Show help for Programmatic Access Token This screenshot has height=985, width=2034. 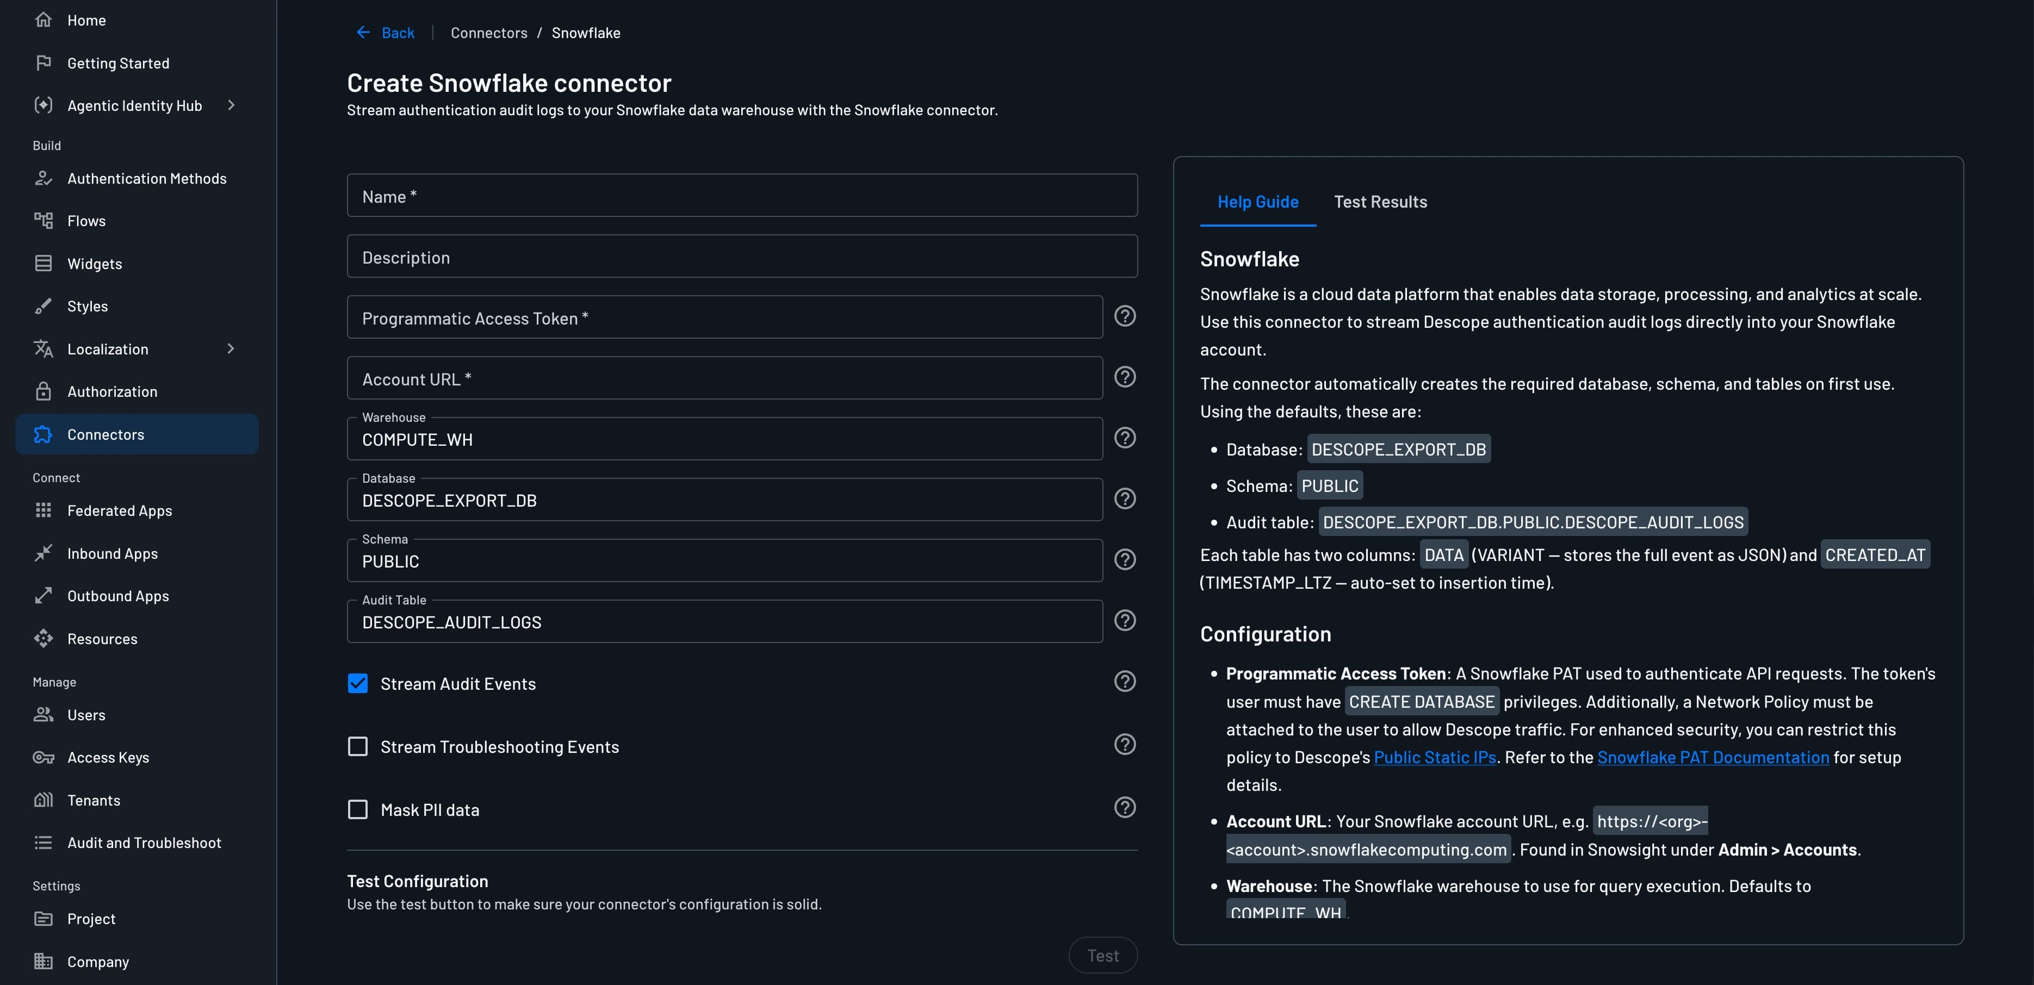pos(1124,316)
